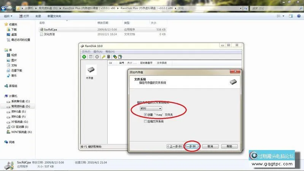Click the help document icon in RamDisk toolbar
Image resolution: width=304 pixels, height=171 pixels.
[120, 57]
